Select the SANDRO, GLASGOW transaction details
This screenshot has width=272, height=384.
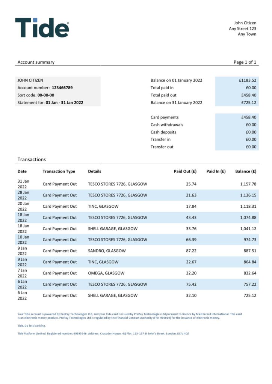tap(107, 251)
